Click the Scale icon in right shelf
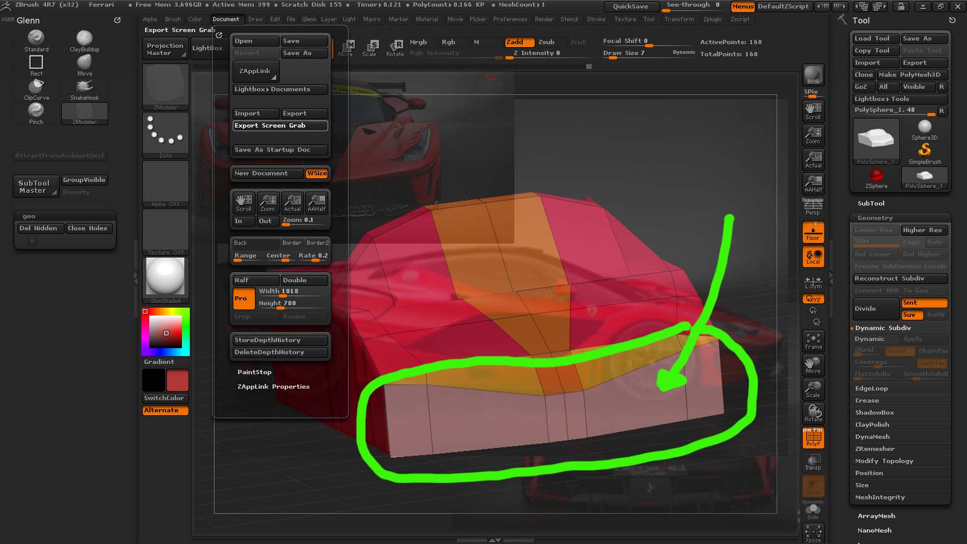Screen dimensions: 967x544 (813, 389)
